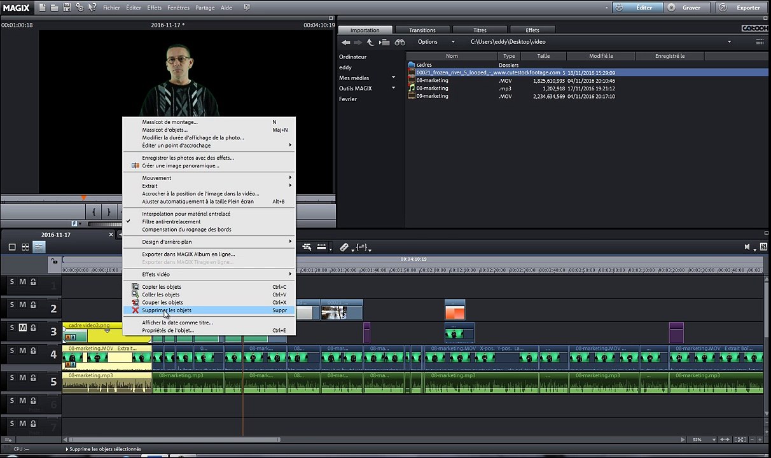Click the timeline speaker volume icon
Viewport: 771px width, 458px height.
[x=747, y=247]
